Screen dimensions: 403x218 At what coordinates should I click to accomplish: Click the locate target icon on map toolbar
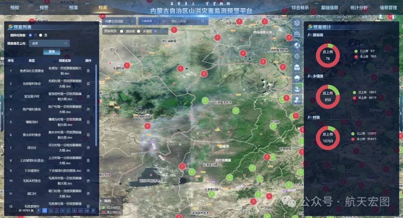click(x=297, y=56)
